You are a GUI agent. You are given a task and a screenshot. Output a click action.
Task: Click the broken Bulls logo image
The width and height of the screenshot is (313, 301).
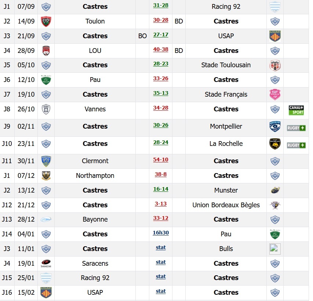[275, 249]
